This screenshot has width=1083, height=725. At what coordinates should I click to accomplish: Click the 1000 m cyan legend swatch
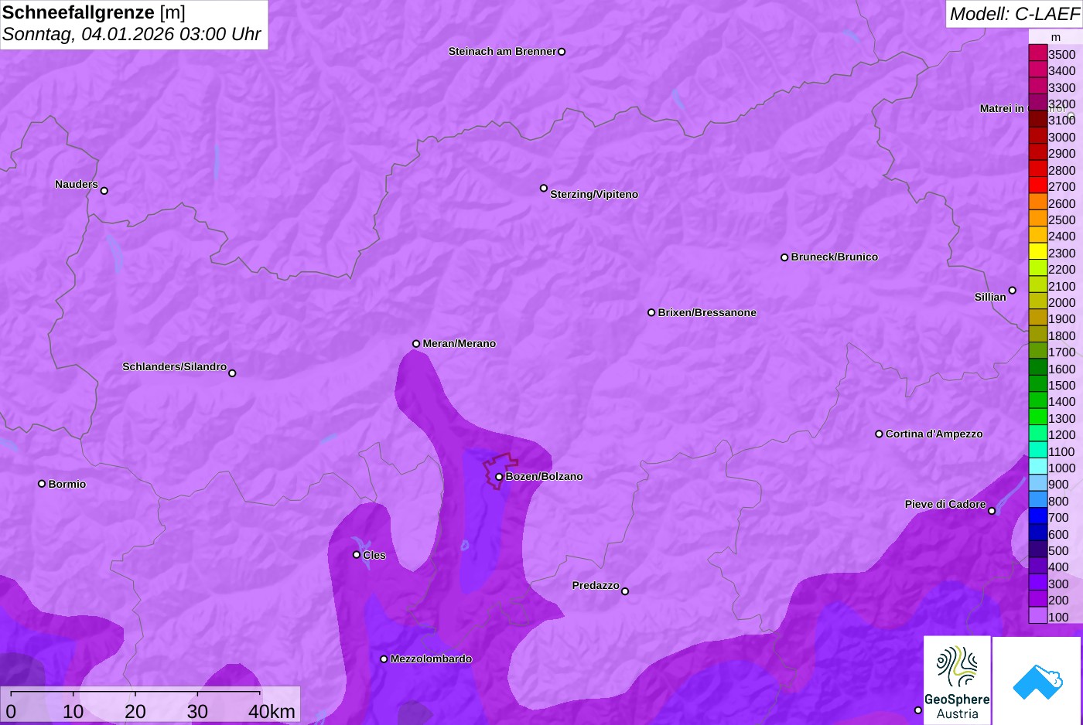click(1037, 467)
